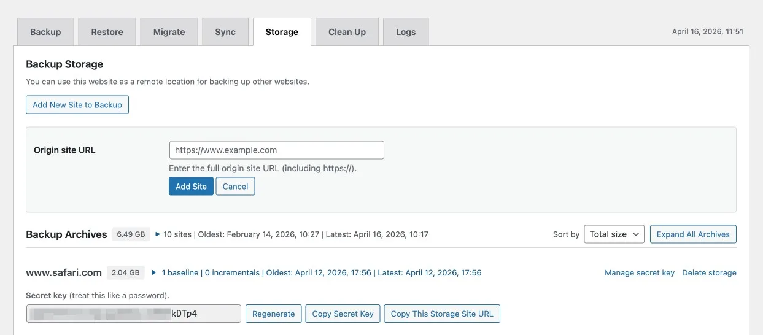Regenerate the secret key

[x=274, y=314]
